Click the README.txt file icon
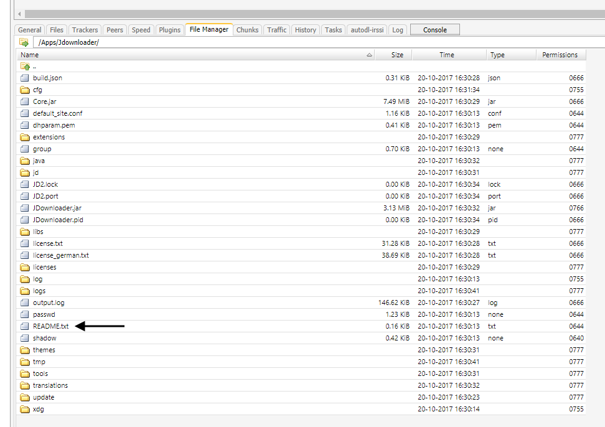 click(x=25, y=326)
